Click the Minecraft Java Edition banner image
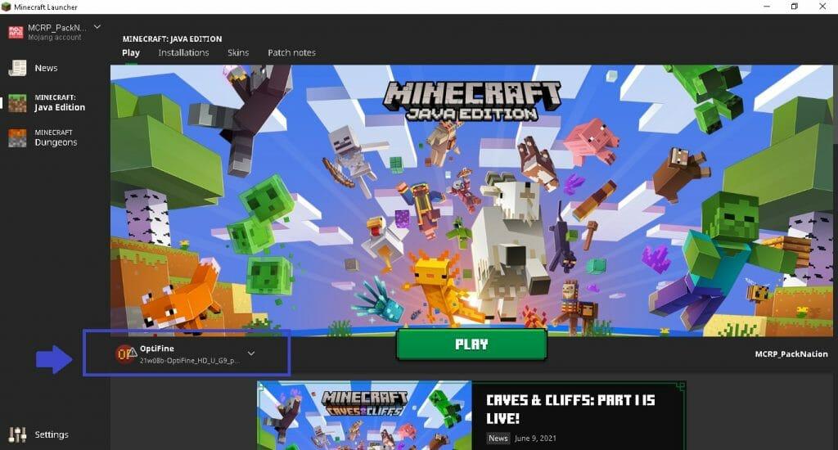Screen dimensions: 838x450 click(471, 200)
